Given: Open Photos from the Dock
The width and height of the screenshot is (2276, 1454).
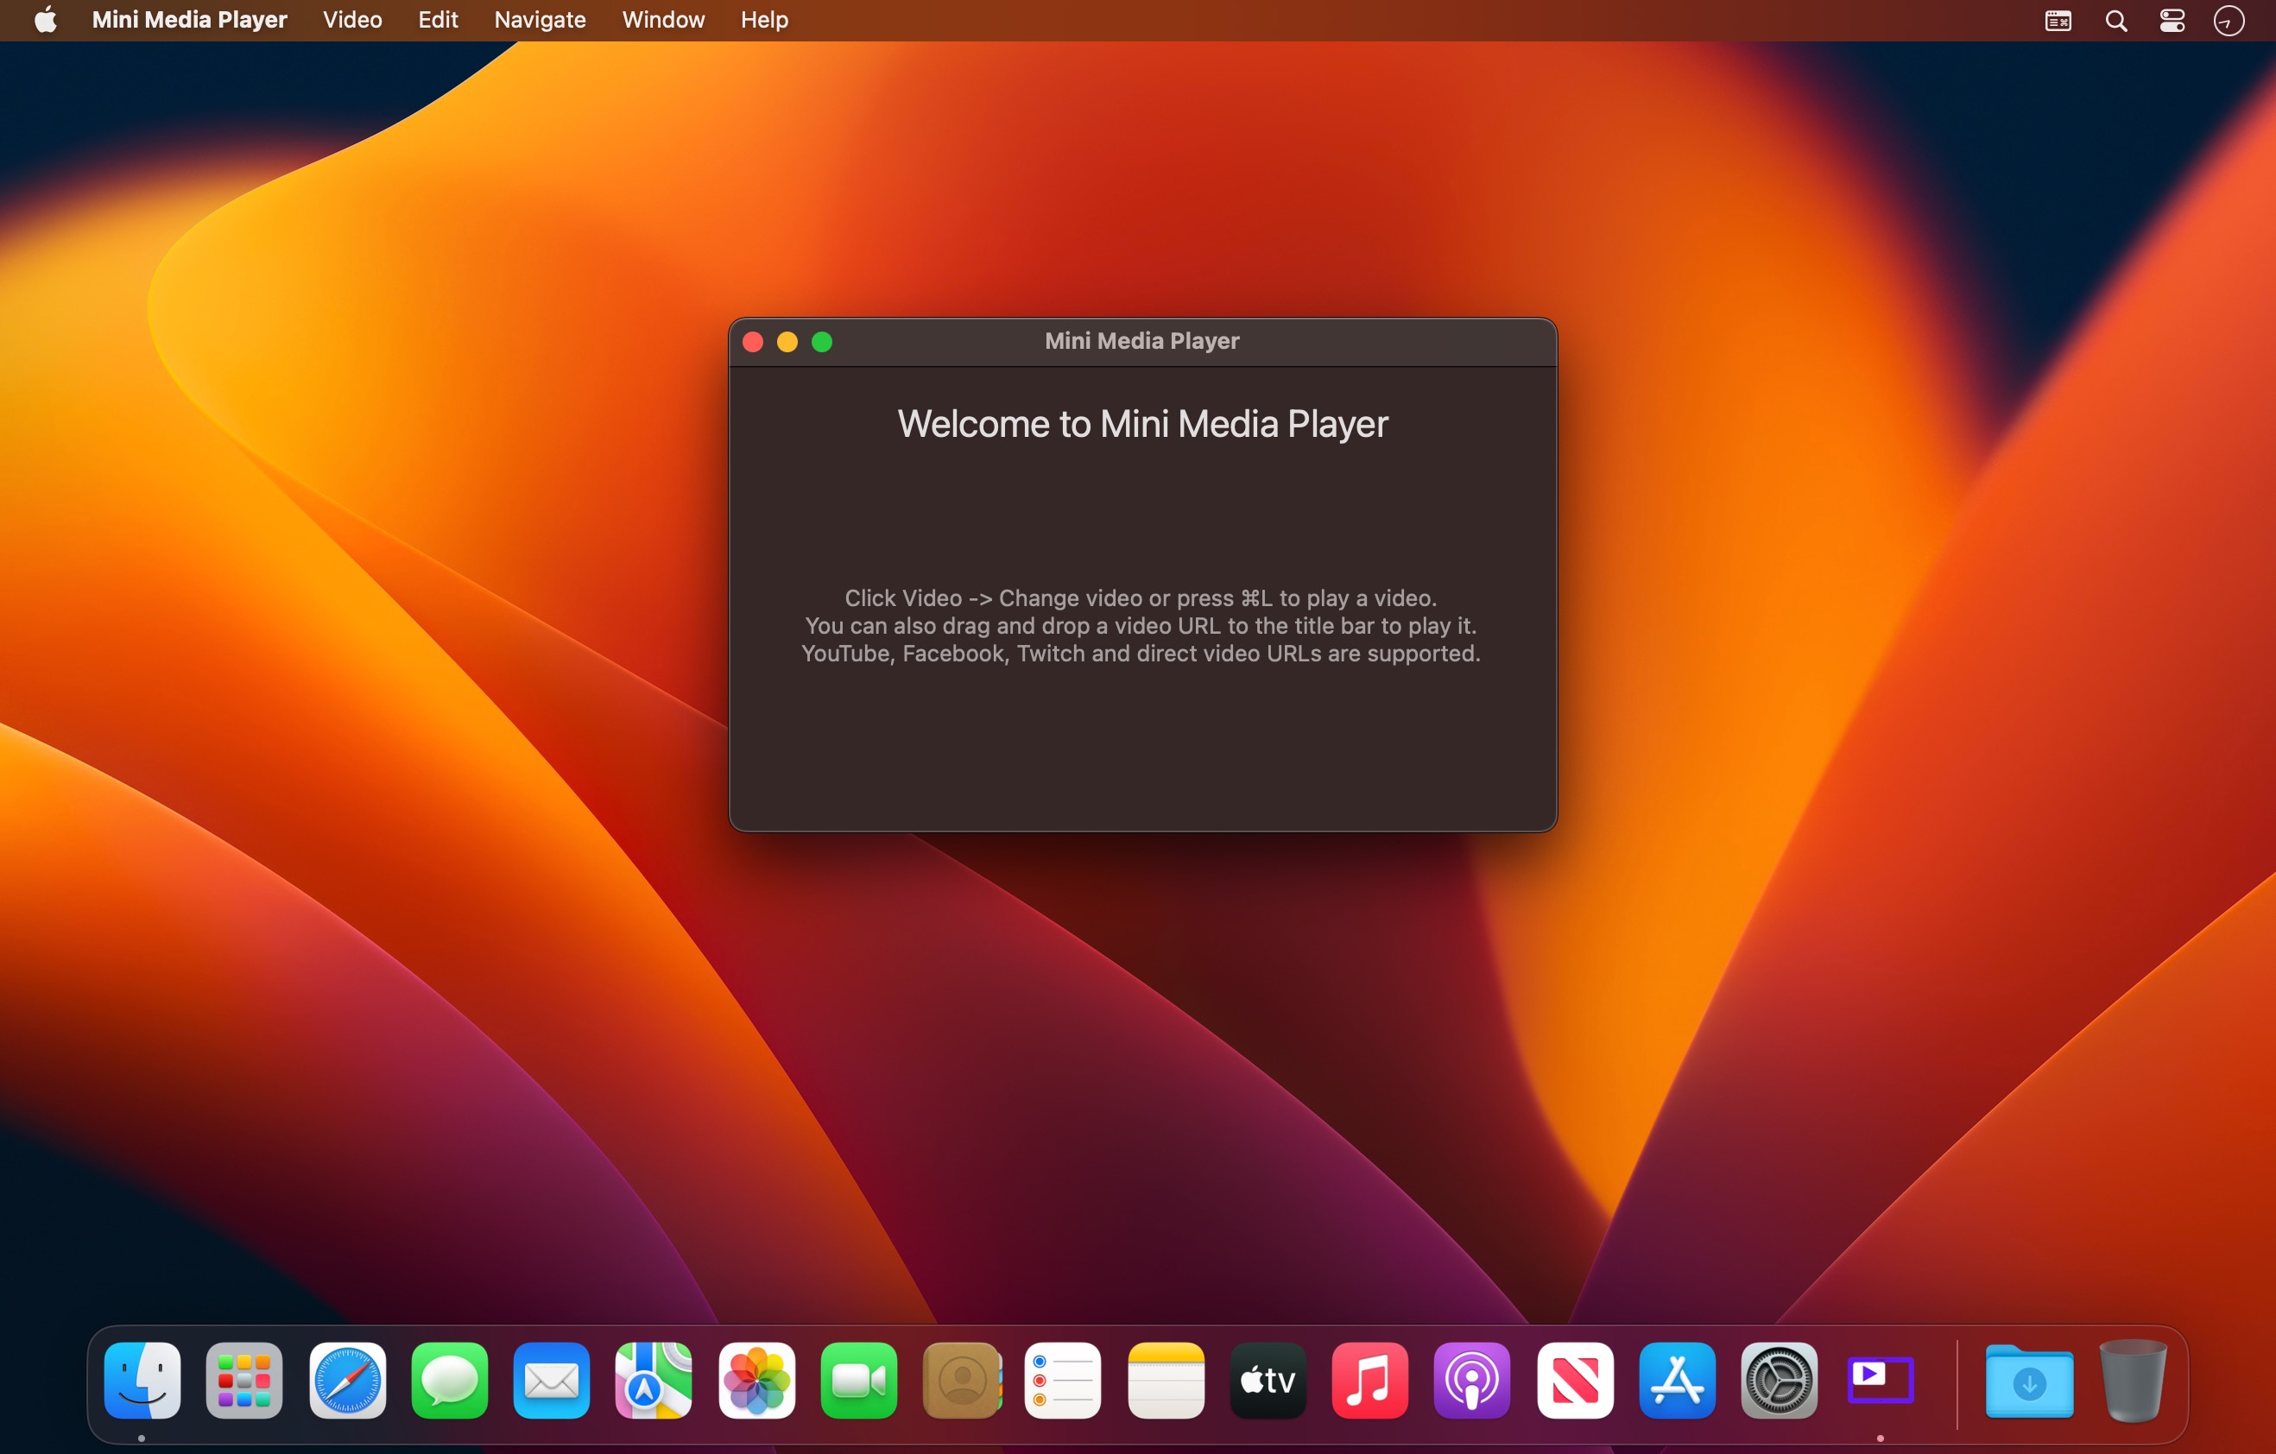Looking at the screenshot, I should pos(756,1380).
